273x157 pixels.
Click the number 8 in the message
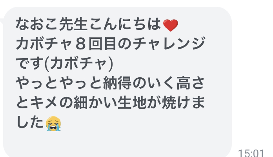pos(81,44)
